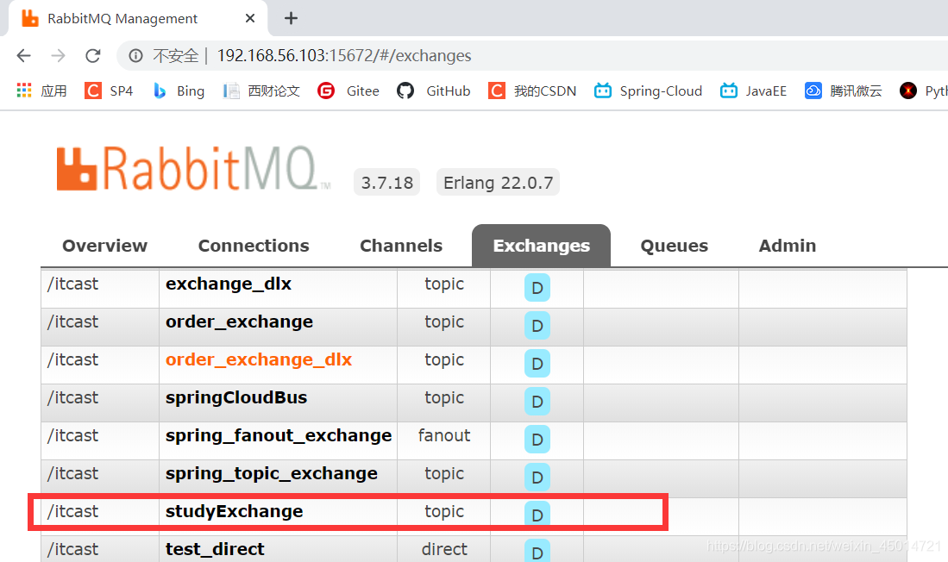Open the order_exchange_dlx exchange link
This screenshot has width=948, height=562.
click(x=259, y=360)
